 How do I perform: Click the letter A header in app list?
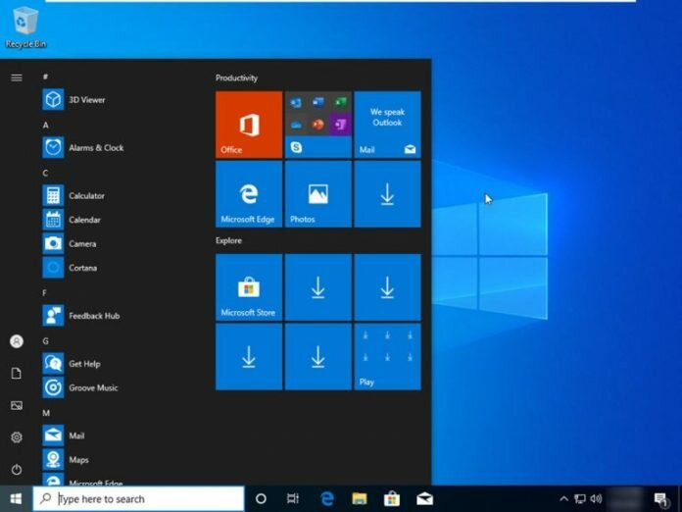click(46, 126)
